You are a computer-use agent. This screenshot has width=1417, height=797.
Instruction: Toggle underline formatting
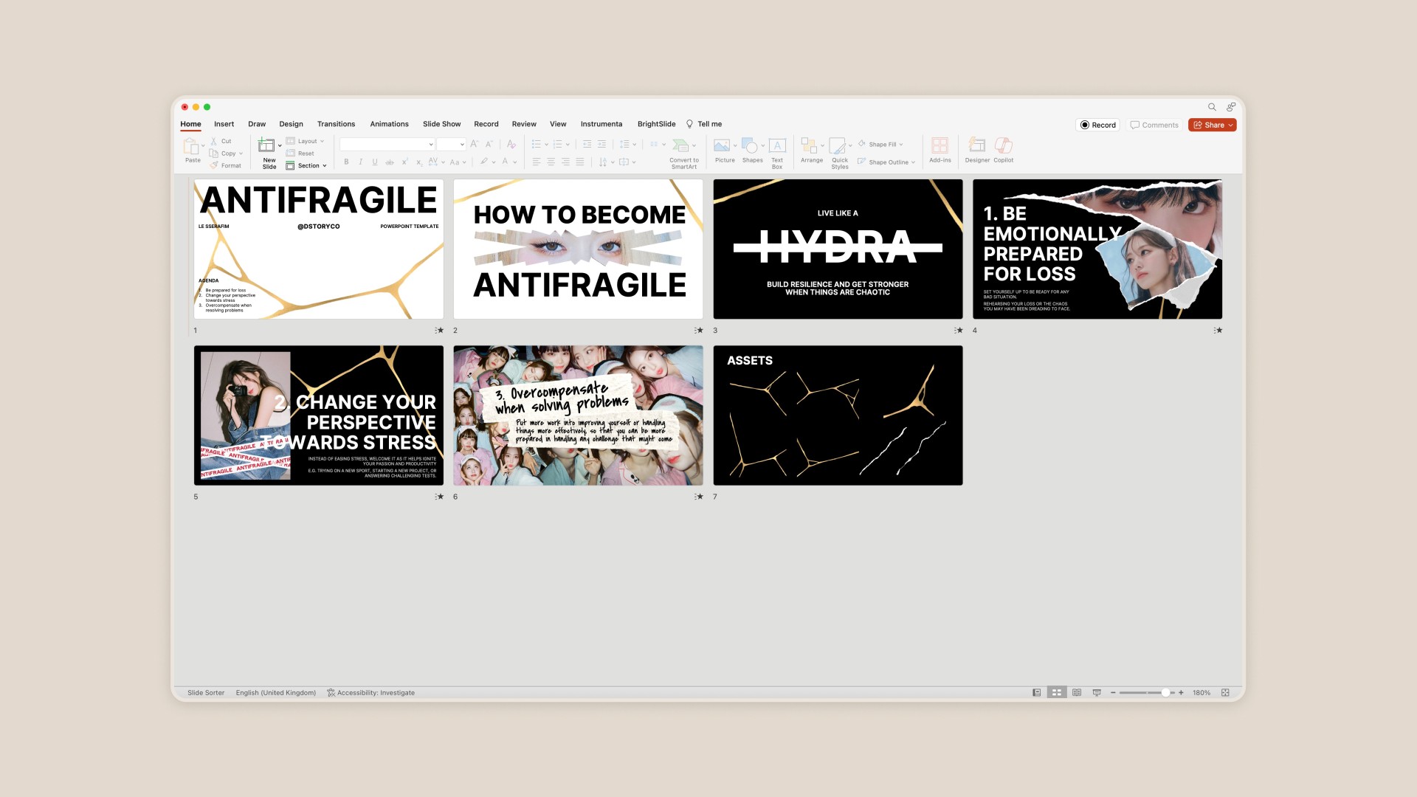[375, 162]
